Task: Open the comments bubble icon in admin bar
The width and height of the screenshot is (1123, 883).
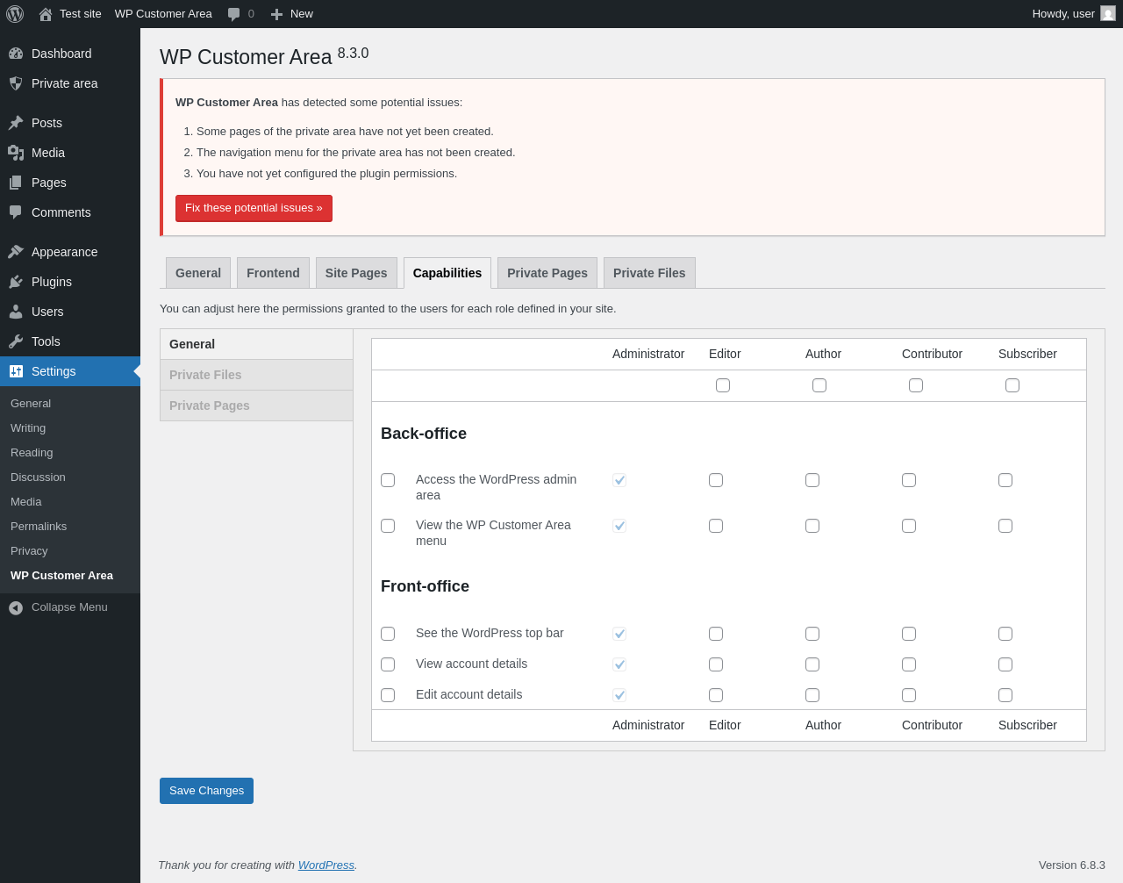Action: pyautogui.click(x=233, y=14)
